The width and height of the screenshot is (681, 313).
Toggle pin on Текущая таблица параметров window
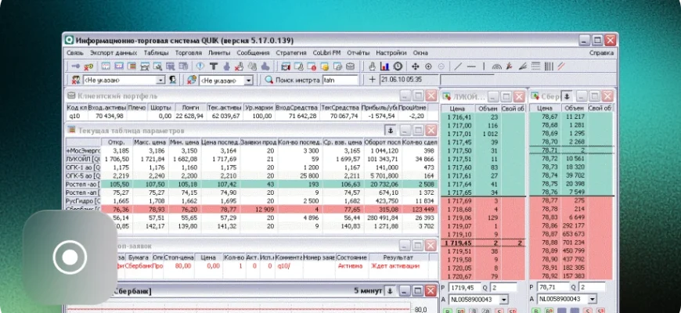(x=391, y=130)
